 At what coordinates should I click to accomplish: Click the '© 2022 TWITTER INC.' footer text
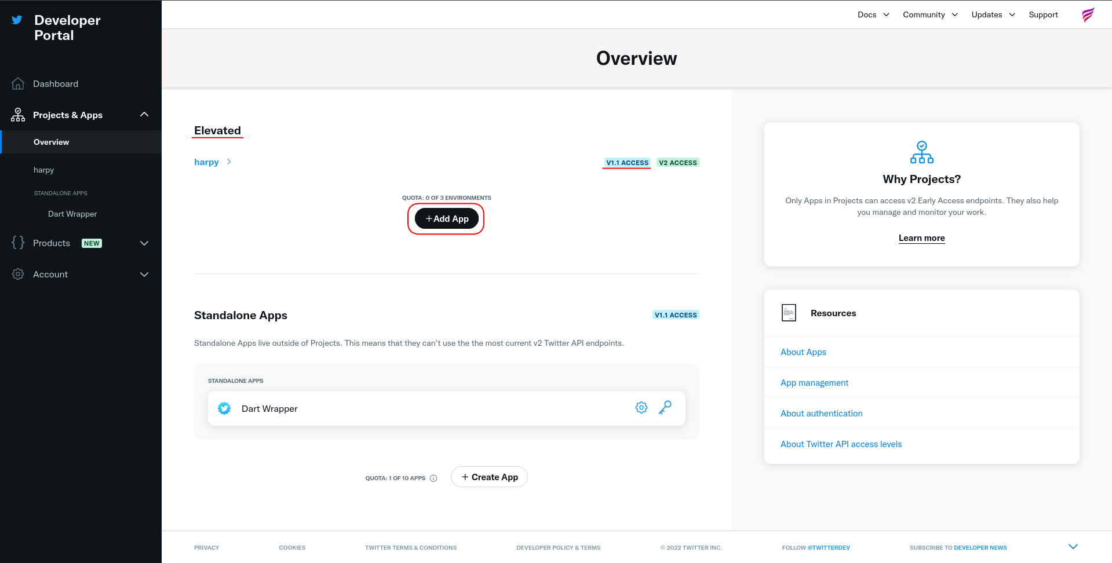[x=691, y=547]
